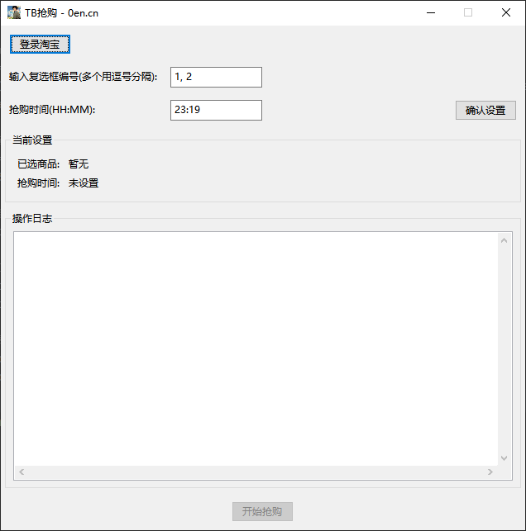Focus the purchase time field showing 23:19
The height and width of the screenshot is (531, 526).
tap(216, 110)
